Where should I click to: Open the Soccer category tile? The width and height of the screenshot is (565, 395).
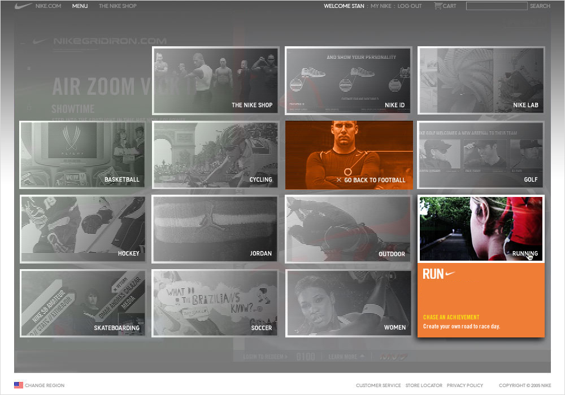coord(215,303)
